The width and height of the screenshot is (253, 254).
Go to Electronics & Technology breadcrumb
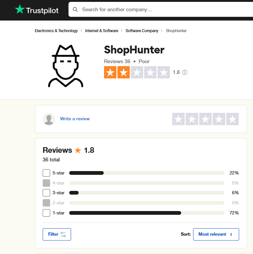56,31
